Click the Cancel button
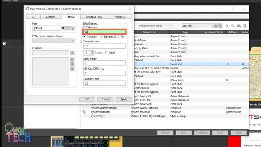 (x=106, y=100)
